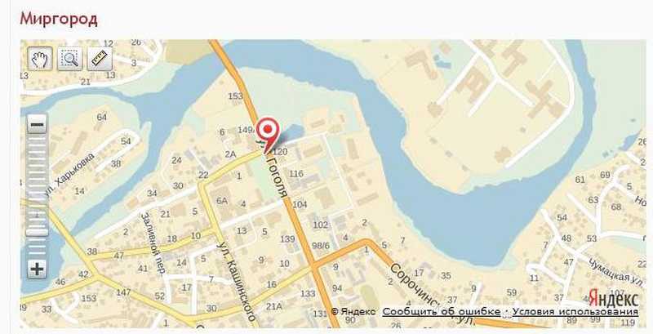Click the zoom slider handle
Image resolution: width=653 pixels, height=334 pixels.
click(x=37, y=232)
